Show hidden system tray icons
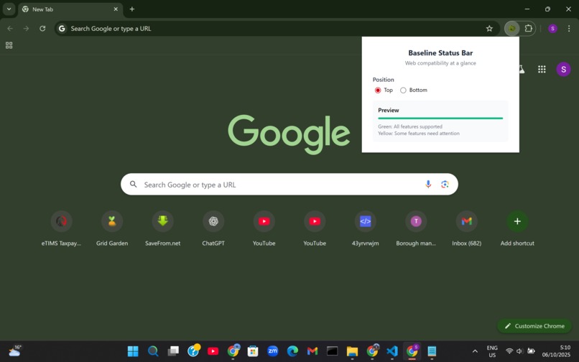The height and width of the screenshot is (362, 579). click(x=475, y=351)
